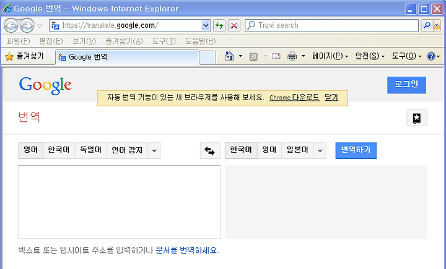Open the 편집(E) menu
This screenshot has width=446, height=269.
click(x=51, y=41)
